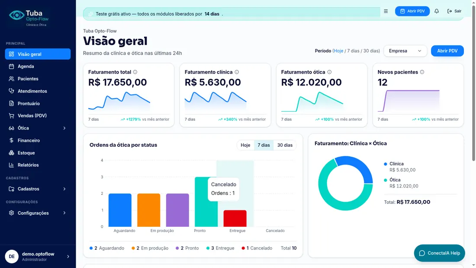Expand the Ótica submenu chevron
The image size is (476, 268).
tap(64, 128)
